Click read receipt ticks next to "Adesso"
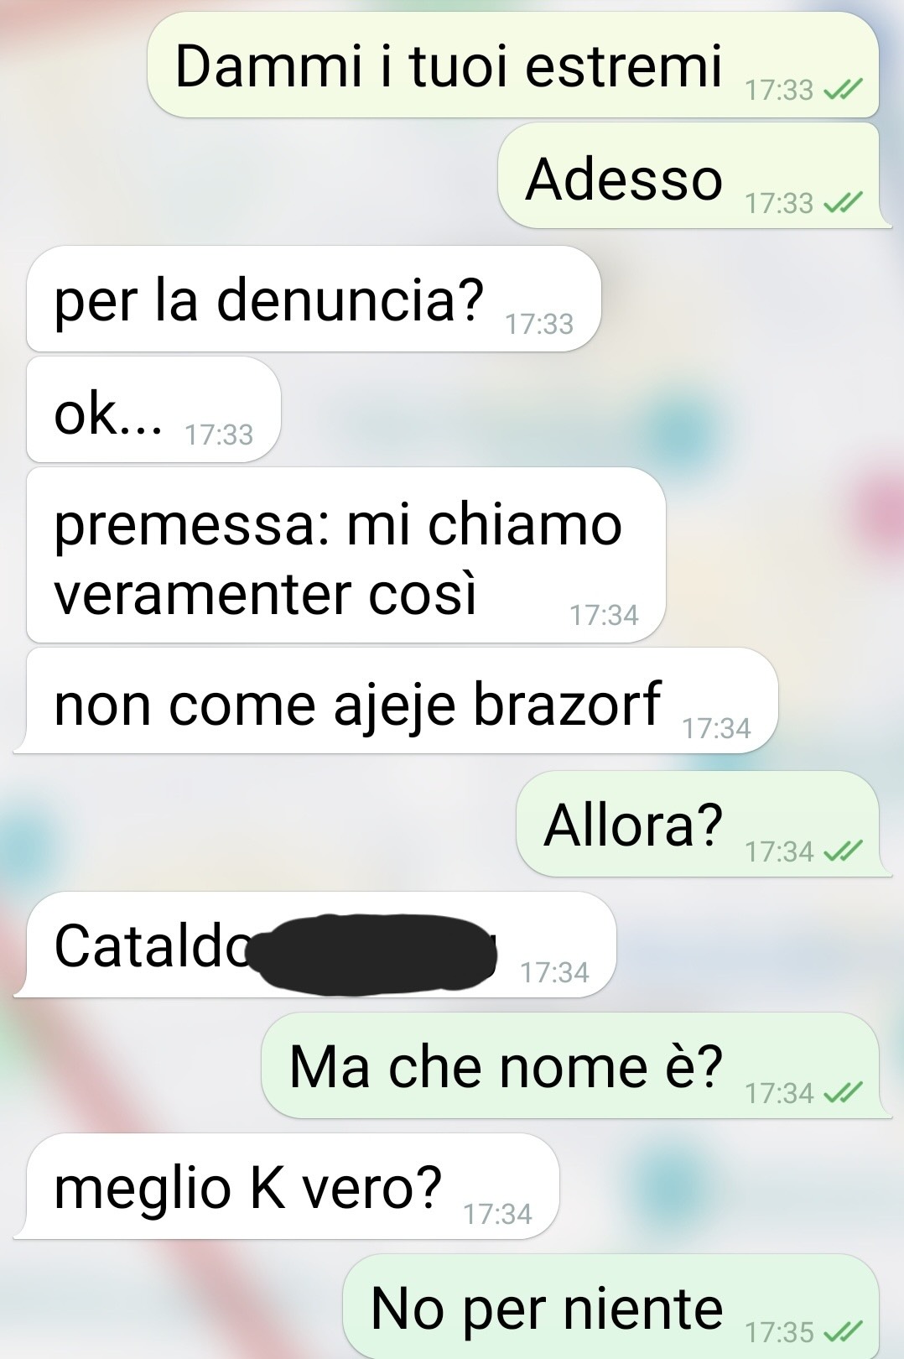904x1359 pixels. pos(843,203)
